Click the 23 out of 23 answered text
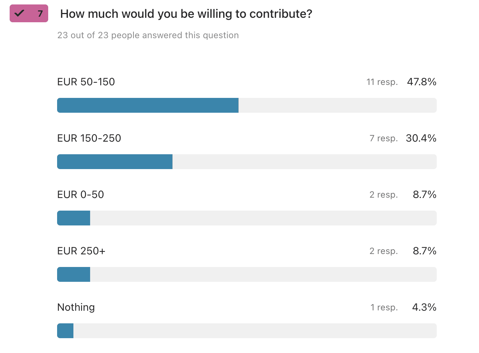This screenshot has height=353, width=479. click(148, 35)
